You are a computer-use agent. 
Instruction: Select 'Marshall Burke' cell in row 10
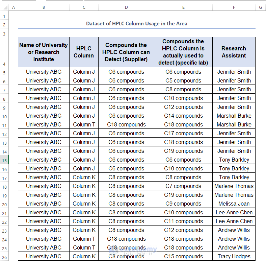point(234,116)
